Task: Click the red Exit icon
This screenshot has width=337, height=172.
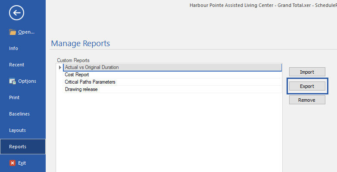Action: pyautogui.click(x=12, y=163)
